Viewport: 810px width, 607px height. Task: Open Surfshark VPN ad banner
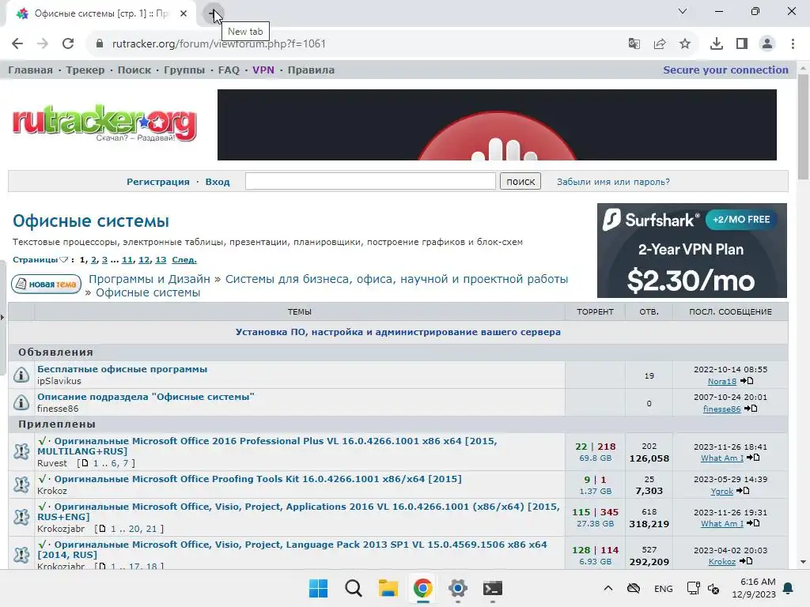tap(691, 251)
